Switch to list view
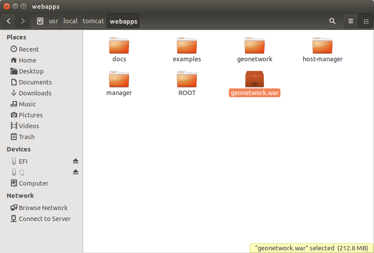The height and width of the screenshot is (253, 374). (x=350, y=21)
